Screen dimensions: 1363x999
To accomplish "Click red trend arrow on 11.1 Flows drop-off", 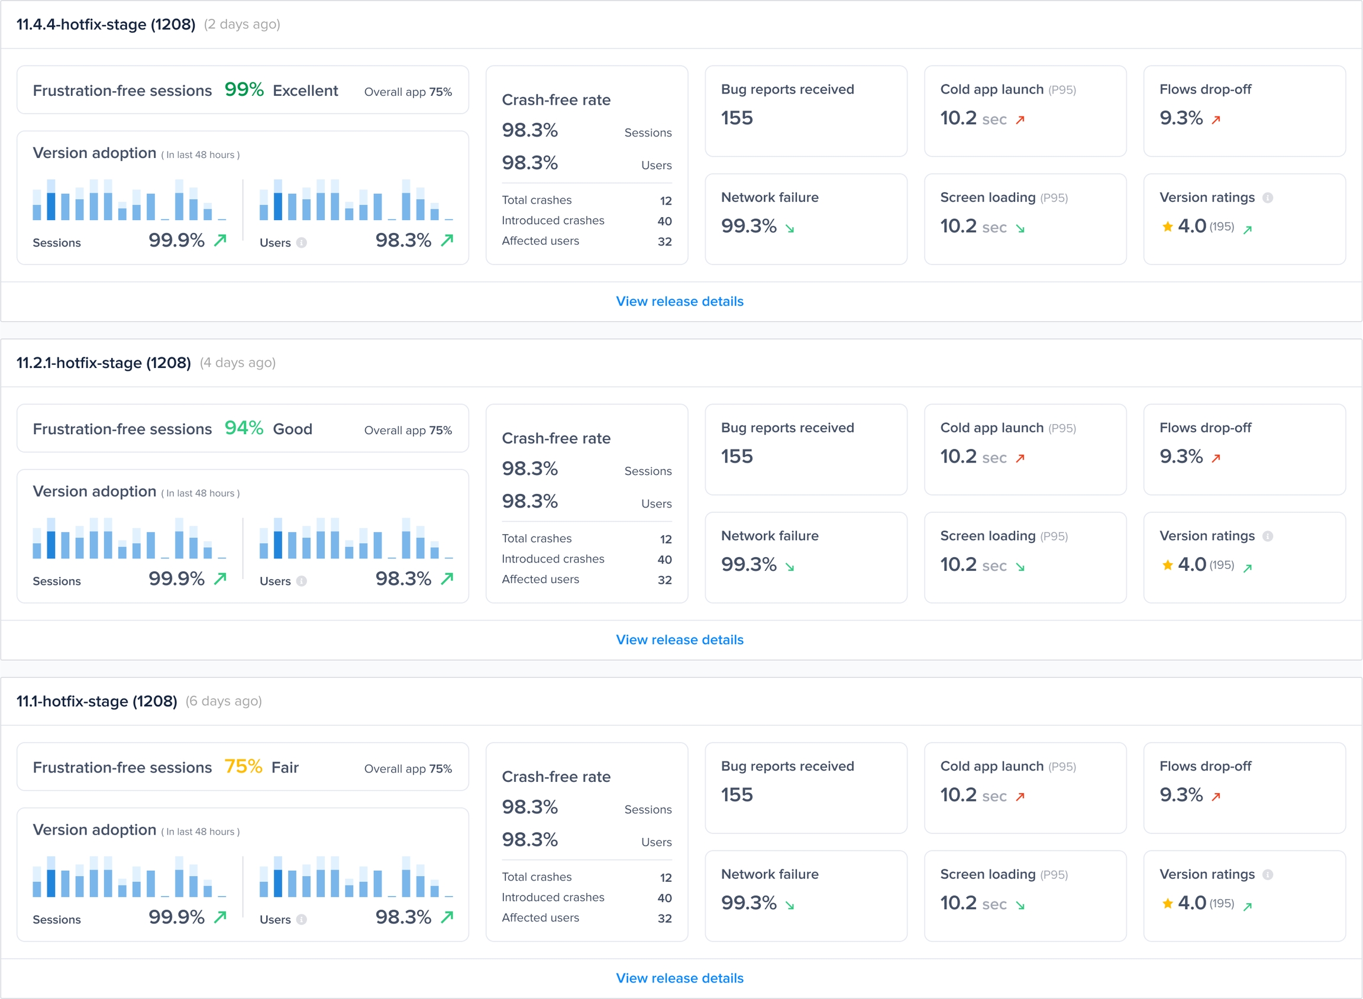I will (1216, 796).
